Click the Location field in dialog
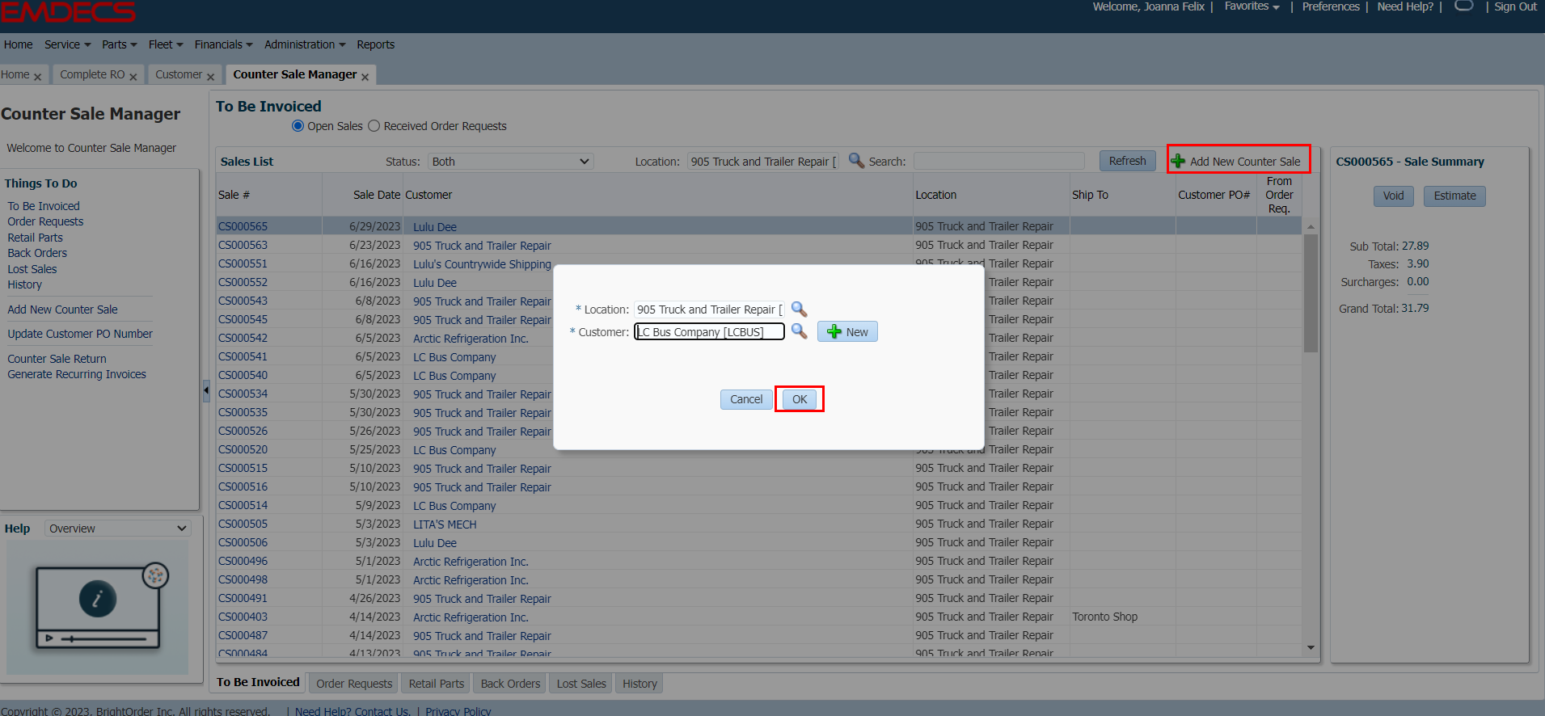The height and width of the screenshot is (716, 1545). (x=709, y=310)
